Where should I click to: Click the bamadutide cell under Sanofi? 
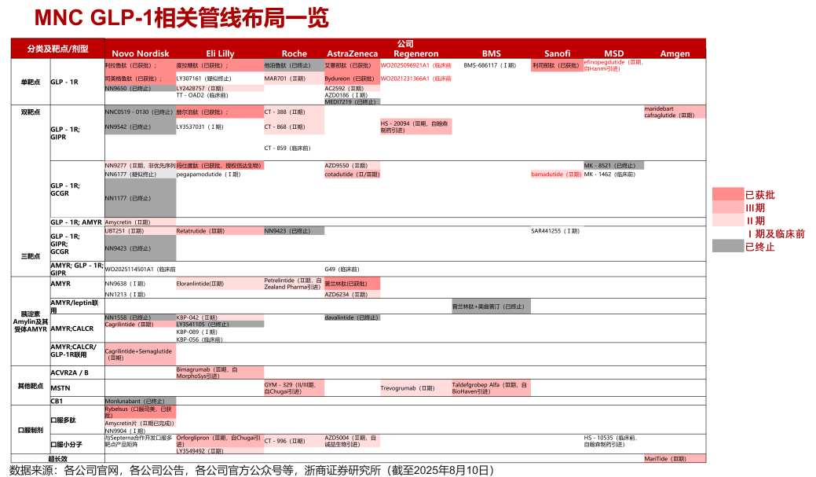coord(556,174)
